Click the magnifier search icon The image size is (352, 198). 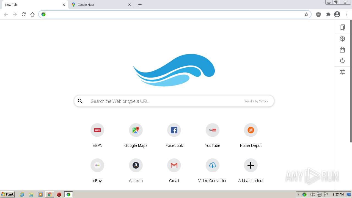(80, 101)
